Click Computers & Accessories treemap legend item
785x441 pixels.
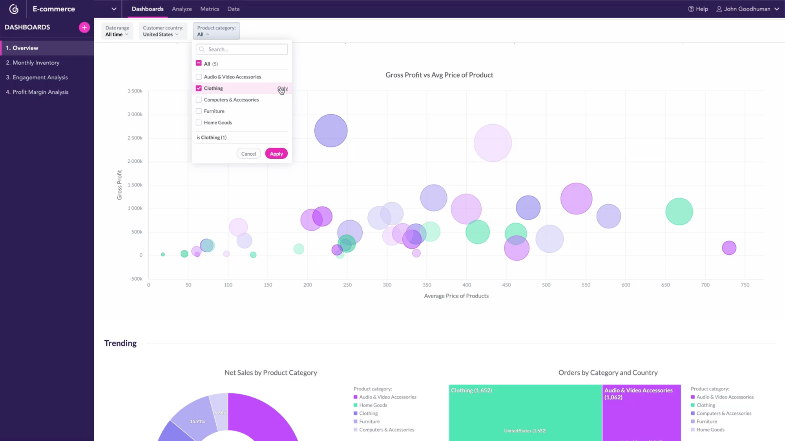(x=721, y=413)
